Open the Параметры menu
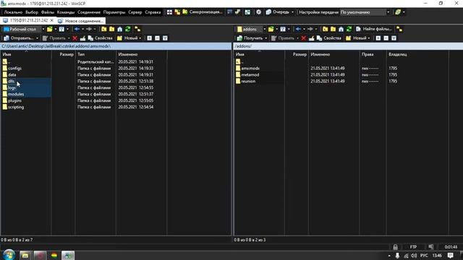Screen dimensions: 463x260 (114, 12)
